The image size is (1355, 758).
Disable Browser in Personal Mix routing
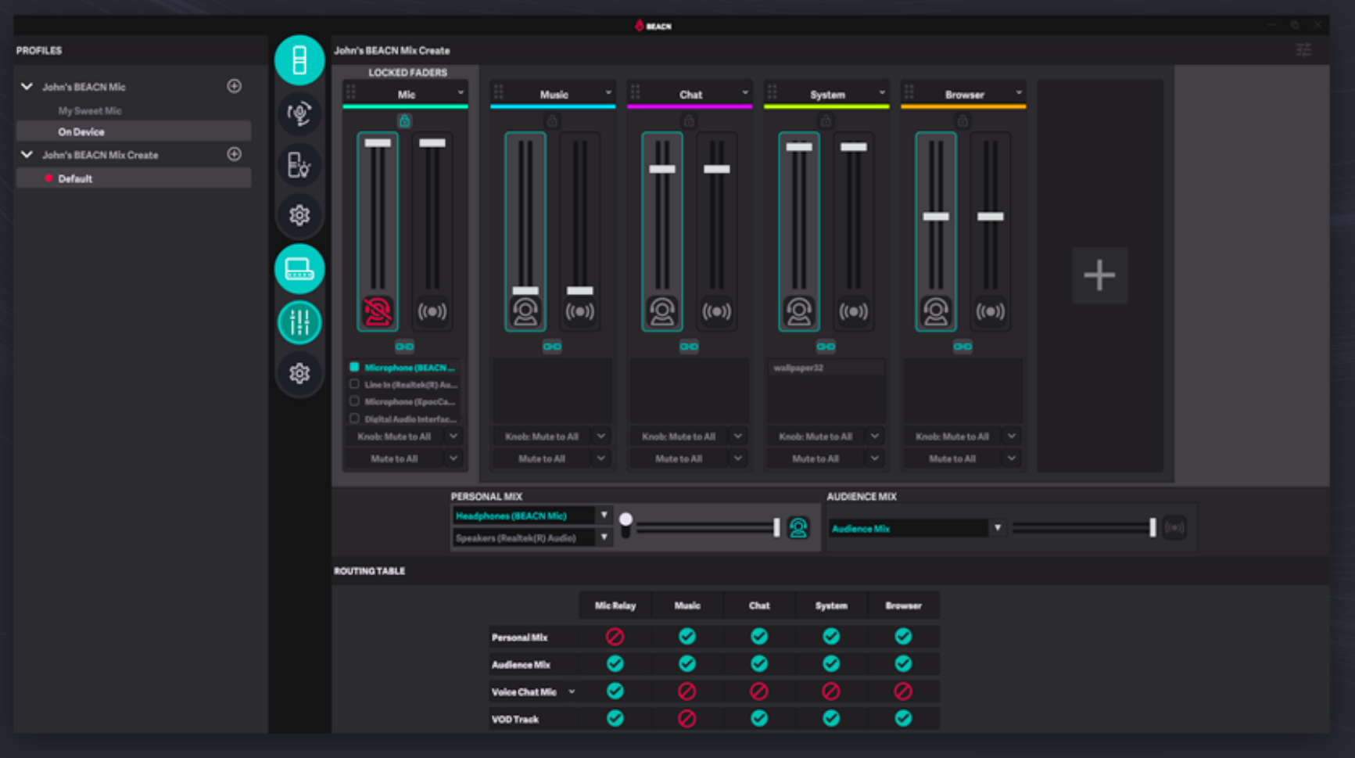tap(903, 637)
